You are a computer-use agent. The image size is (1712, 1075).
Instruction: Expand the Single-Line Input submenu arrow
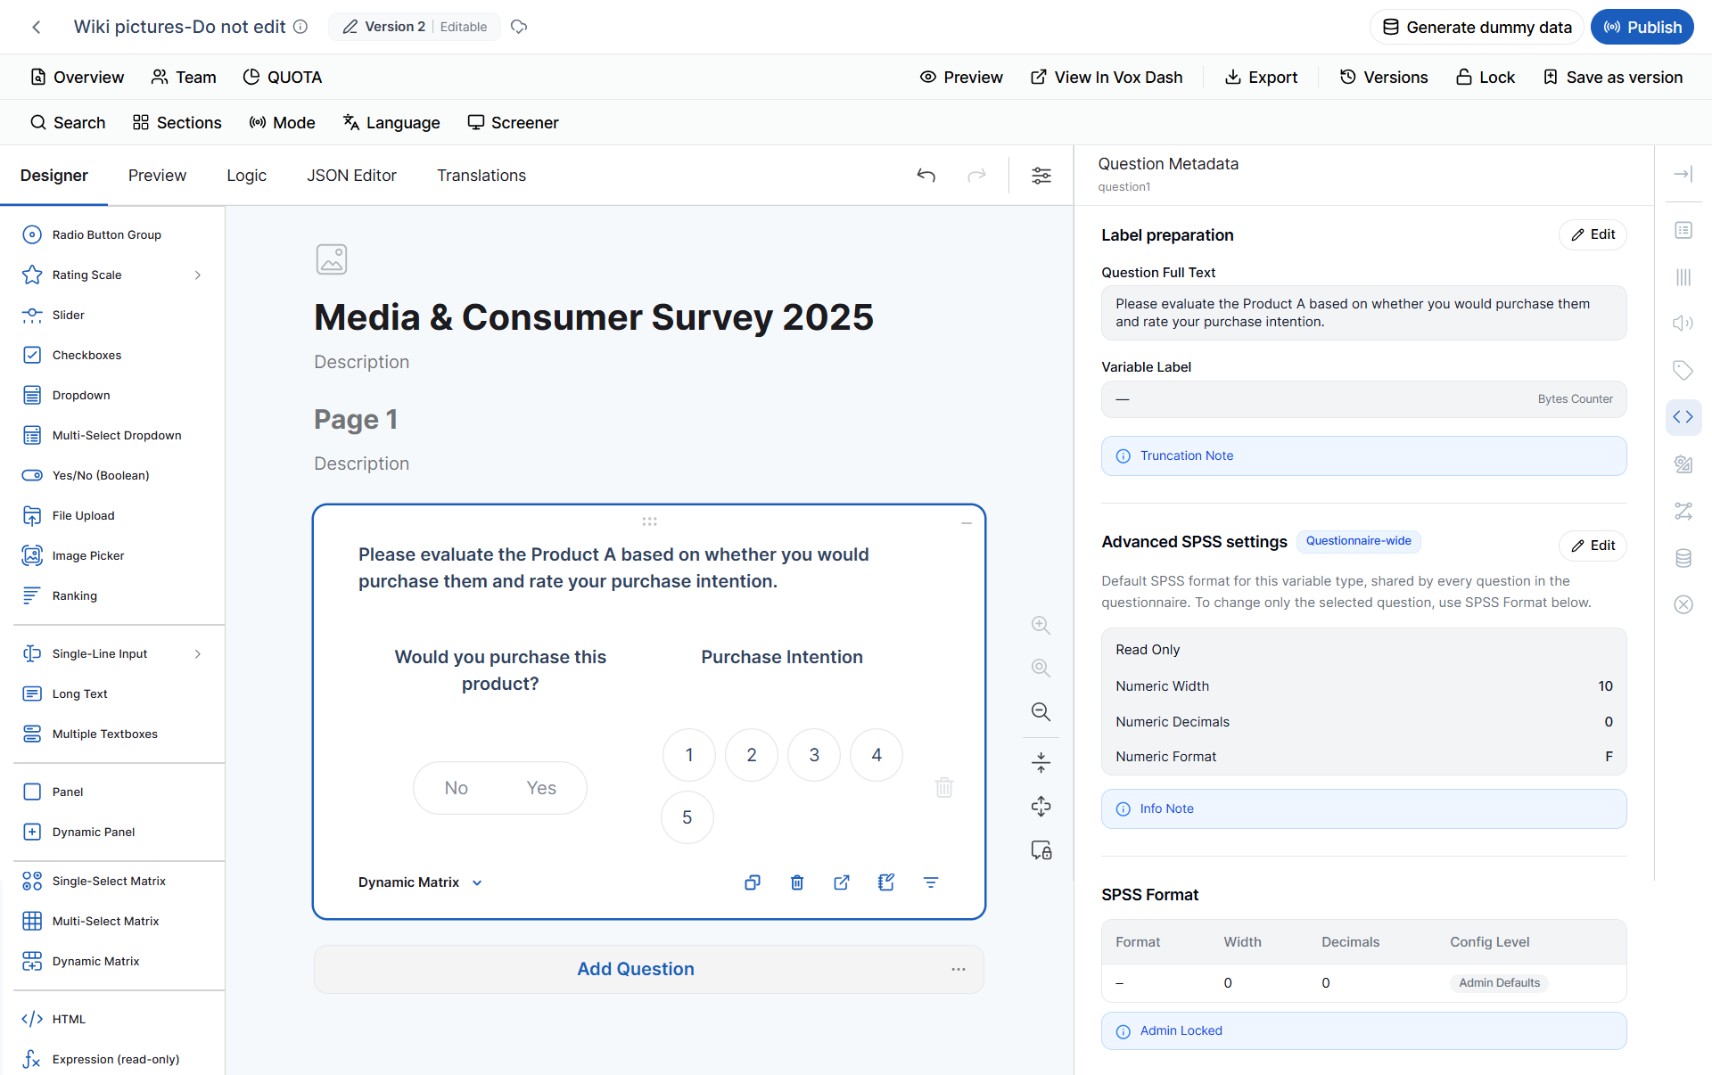click(x=198, y=654)
